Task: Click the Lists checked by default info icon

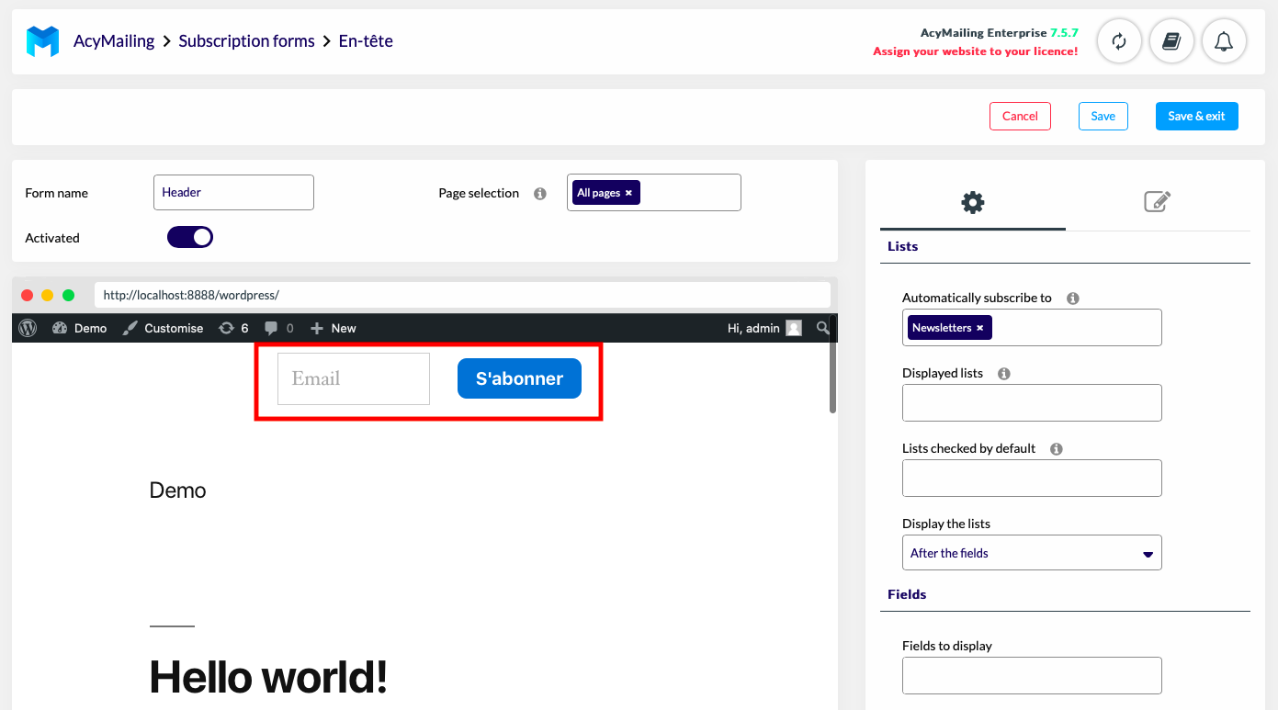Action: pos(1057,449)
